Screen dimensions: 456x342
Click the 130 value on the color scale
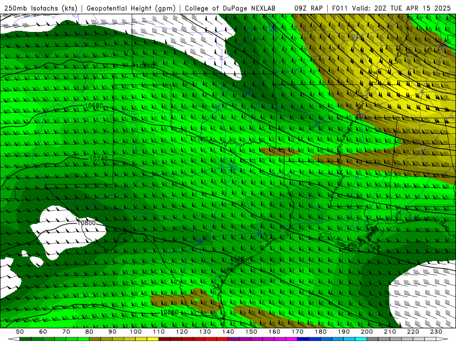(205, 332)
